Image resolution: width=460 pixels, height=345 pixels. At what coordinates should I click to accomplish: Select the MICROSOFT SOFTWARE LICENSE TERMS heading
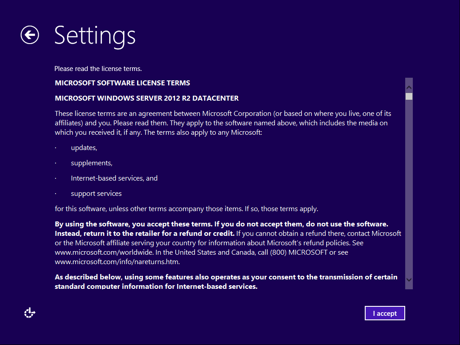122,83
